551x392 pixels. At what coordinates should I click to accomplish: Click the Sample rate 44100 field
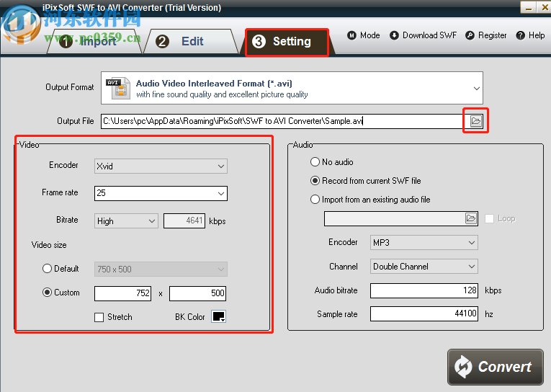pyautogui.click(x=424, y=313)
